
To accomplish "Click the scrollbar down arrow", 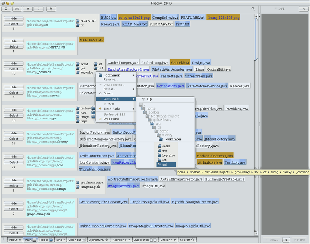I will [256, 233].
